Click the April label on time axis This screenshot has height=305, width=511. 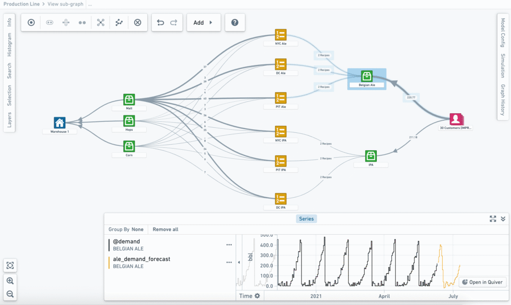tap(384, 296)
